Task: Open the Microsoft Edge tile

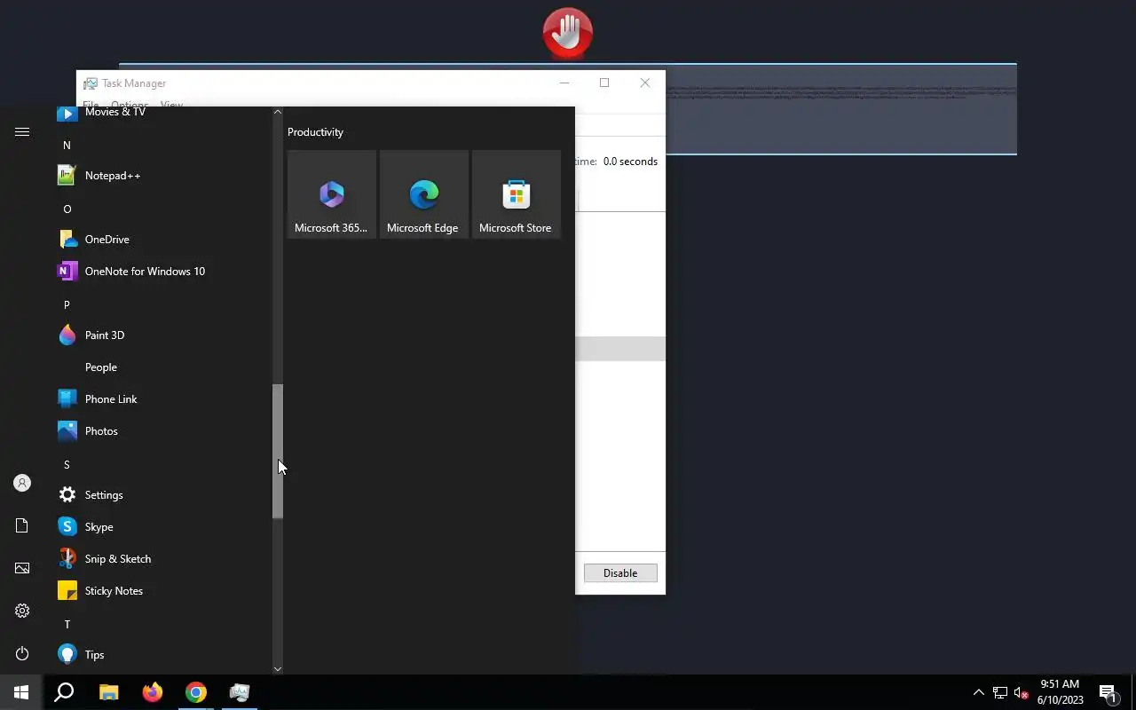Action: [424, 194]
